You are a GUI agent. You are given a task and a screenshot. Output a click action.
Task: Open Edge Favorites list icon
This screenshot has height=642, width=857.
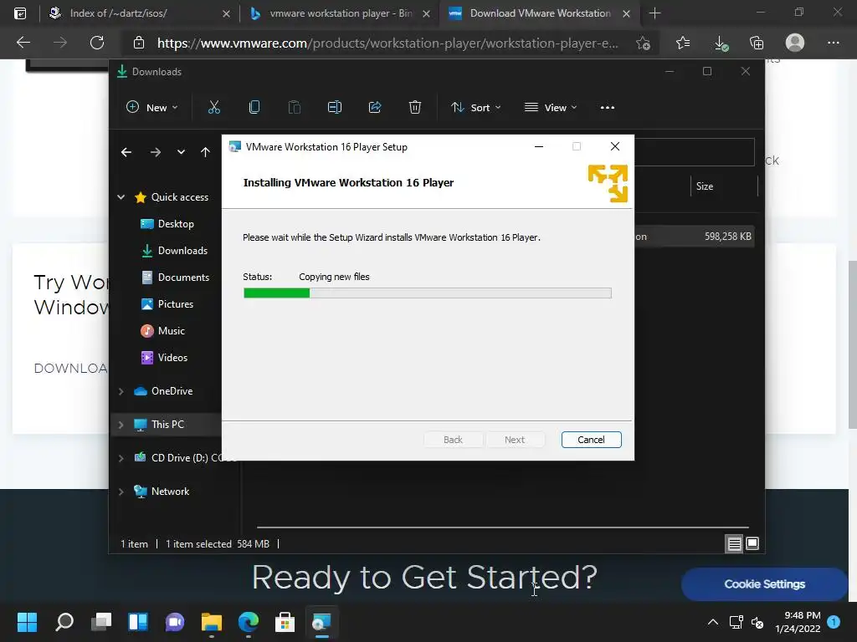coord(683,43)
